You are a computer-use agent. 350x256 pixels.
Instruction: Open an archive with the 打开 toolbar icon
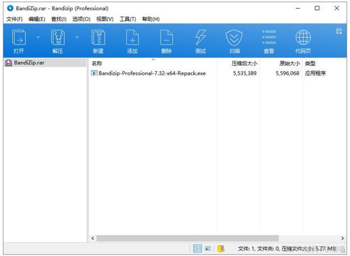[x=19, y=41]
